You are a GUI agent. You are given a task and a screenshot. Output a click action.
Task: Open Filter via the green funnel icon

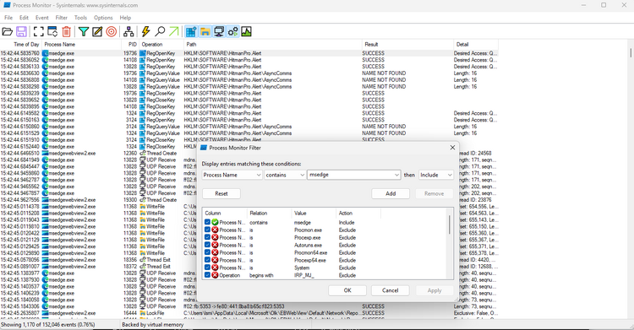pos(84,31)
